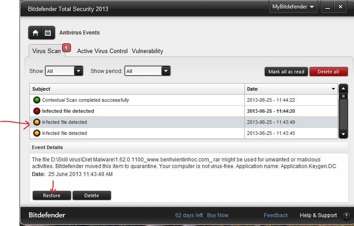Open the Vulnerability tab

(x=147, y=51)
